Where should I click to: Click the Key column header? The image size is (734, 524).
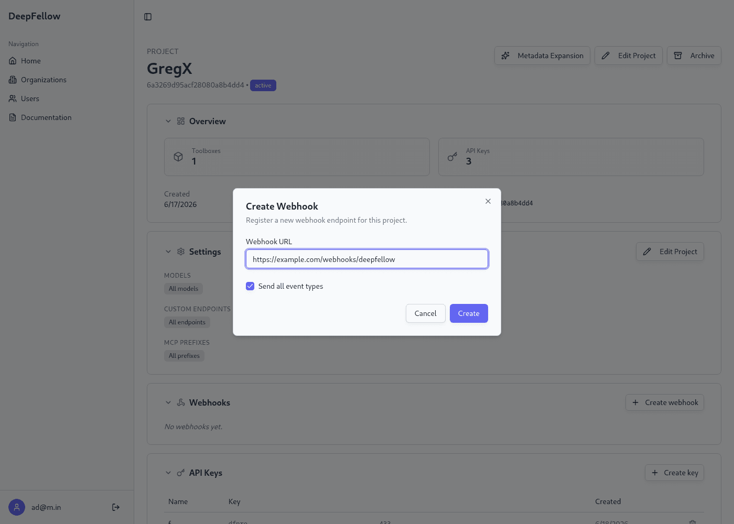click(234, 501)
